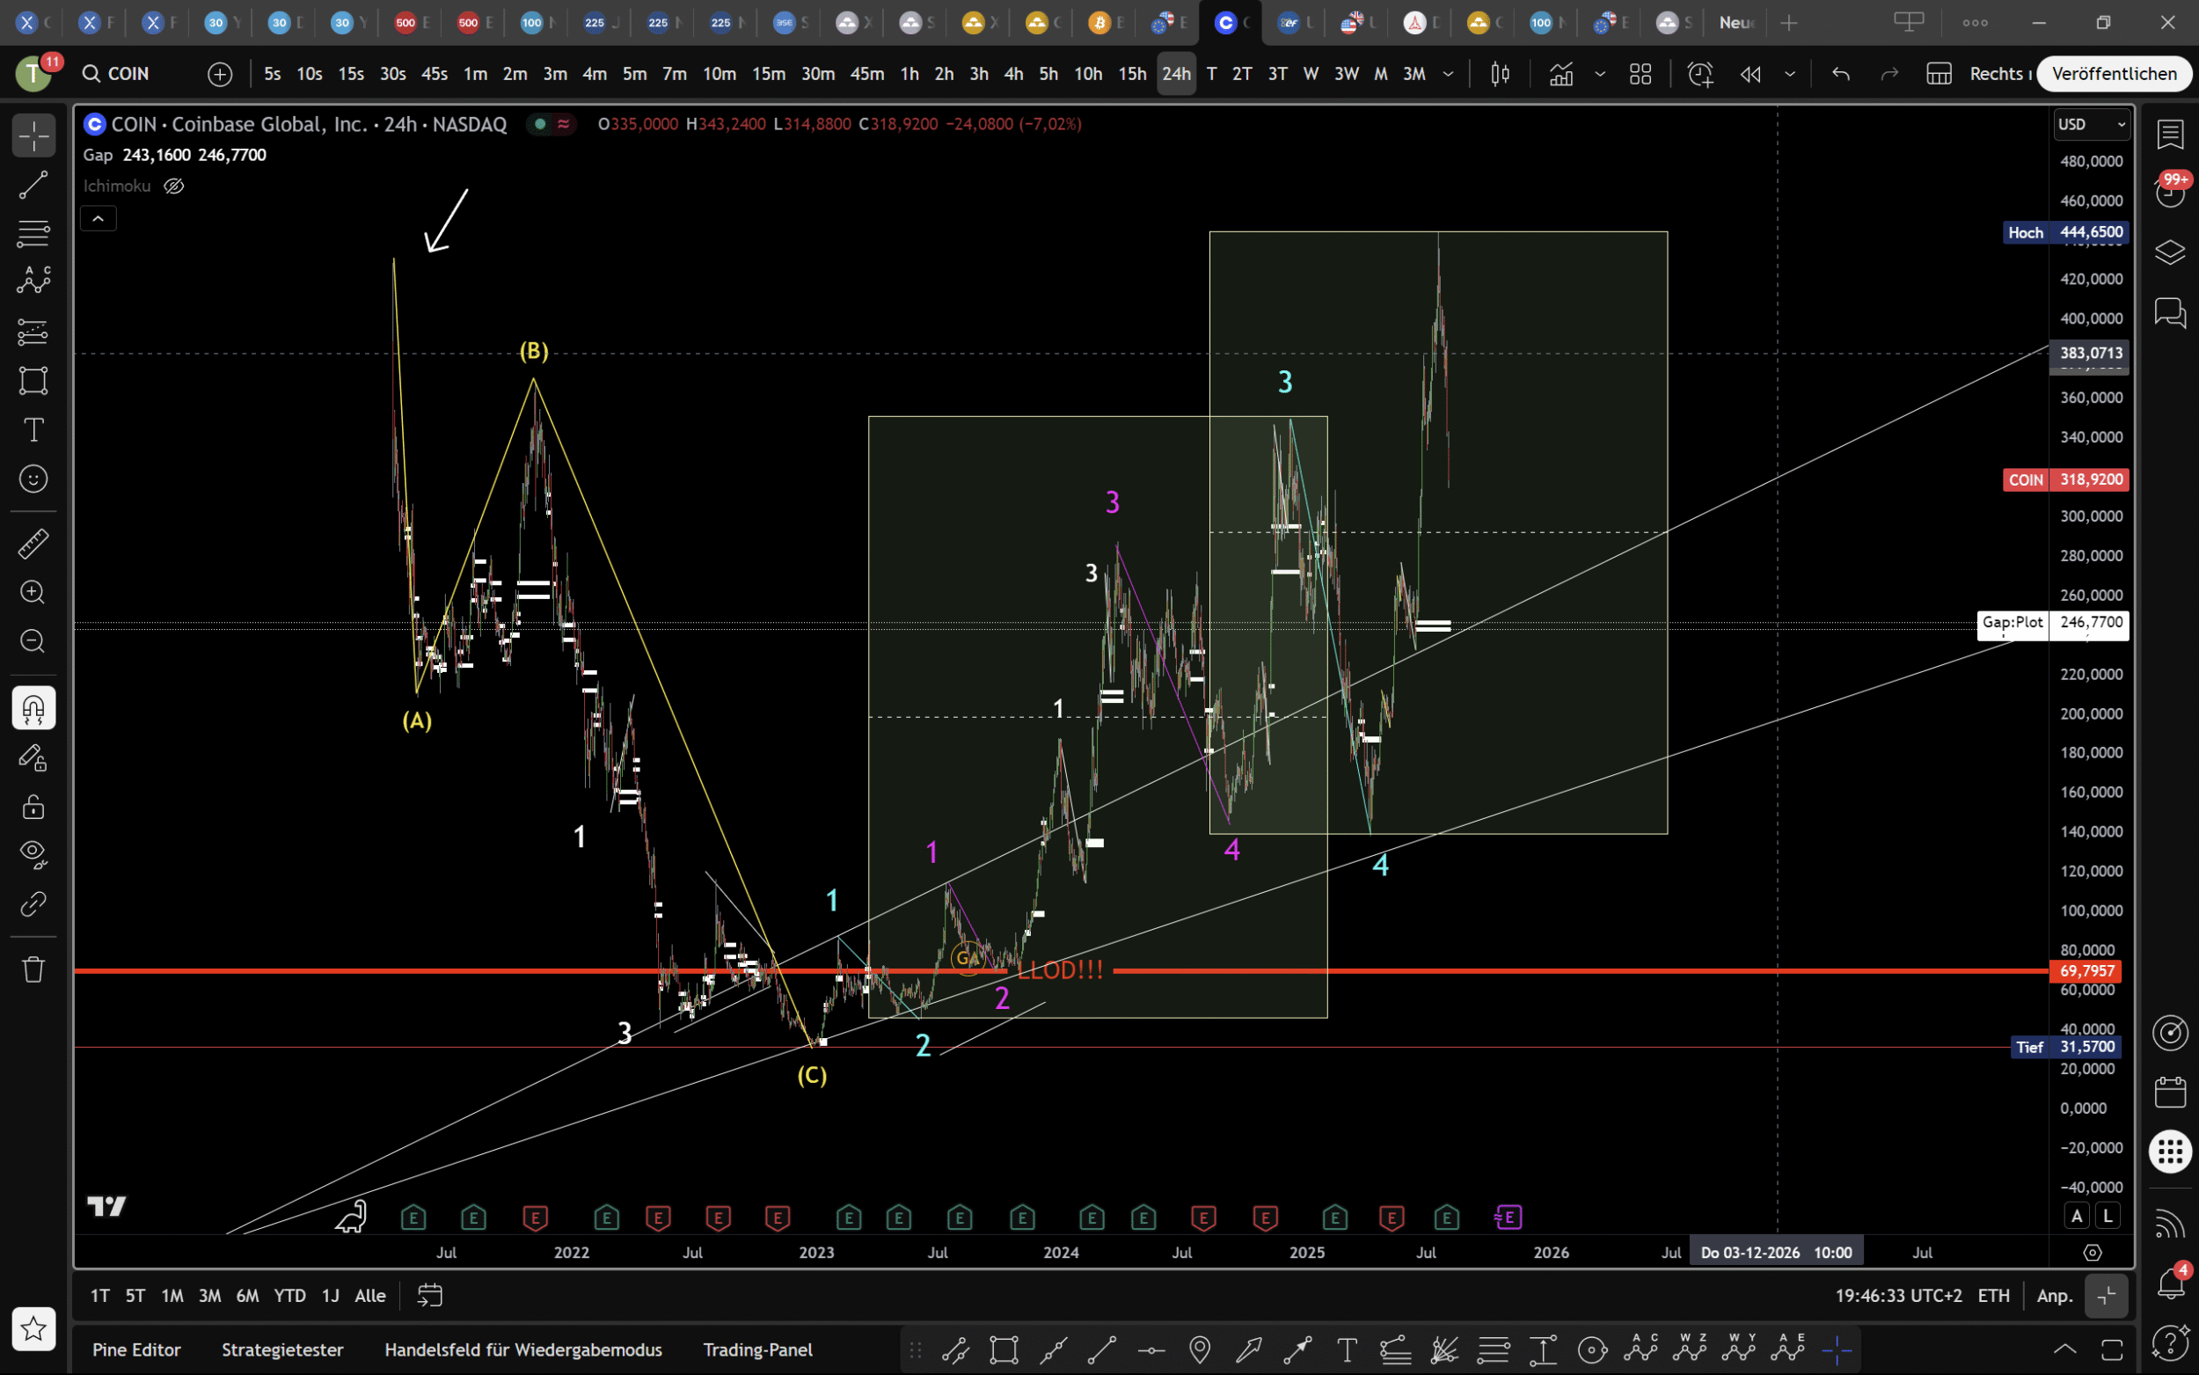
Task: Select the trend line drawing tool
Action: click(x=33, y=186)
